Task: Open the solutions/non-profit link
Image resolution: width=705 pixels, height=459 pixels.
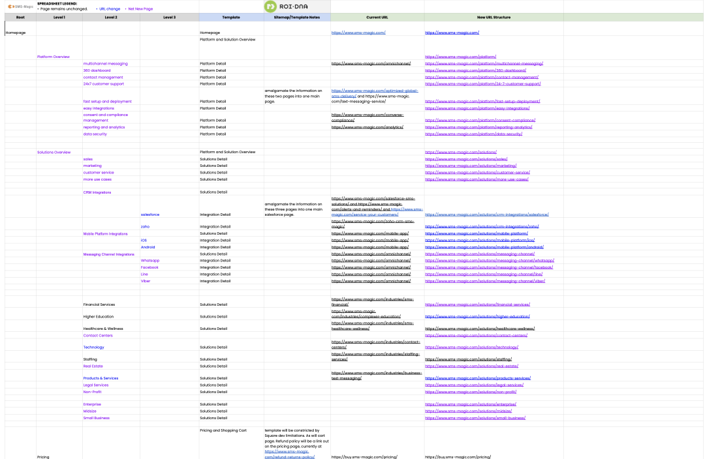Action: point(471,392)
